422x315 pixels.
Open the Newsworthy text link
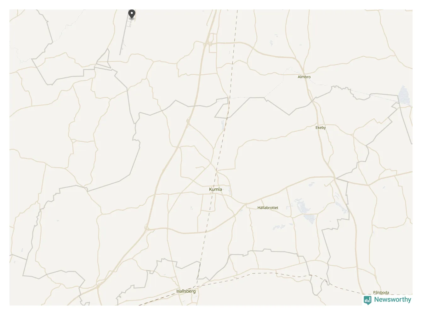392,300
